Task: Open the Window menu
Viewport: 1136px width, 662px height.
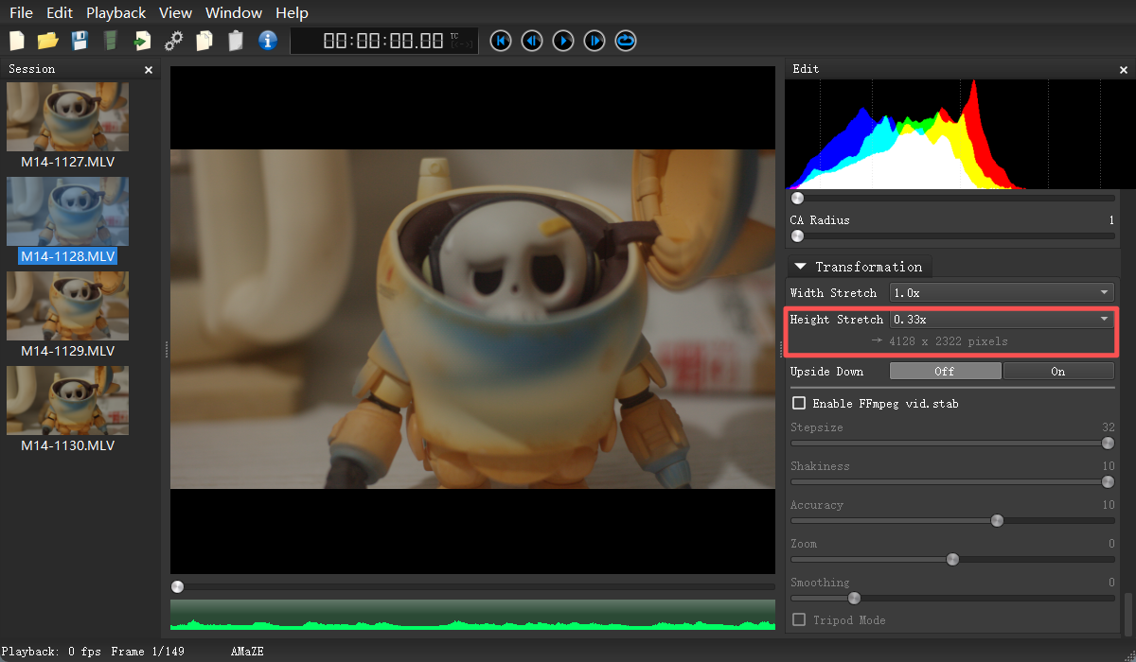Action: click(234, 12)
